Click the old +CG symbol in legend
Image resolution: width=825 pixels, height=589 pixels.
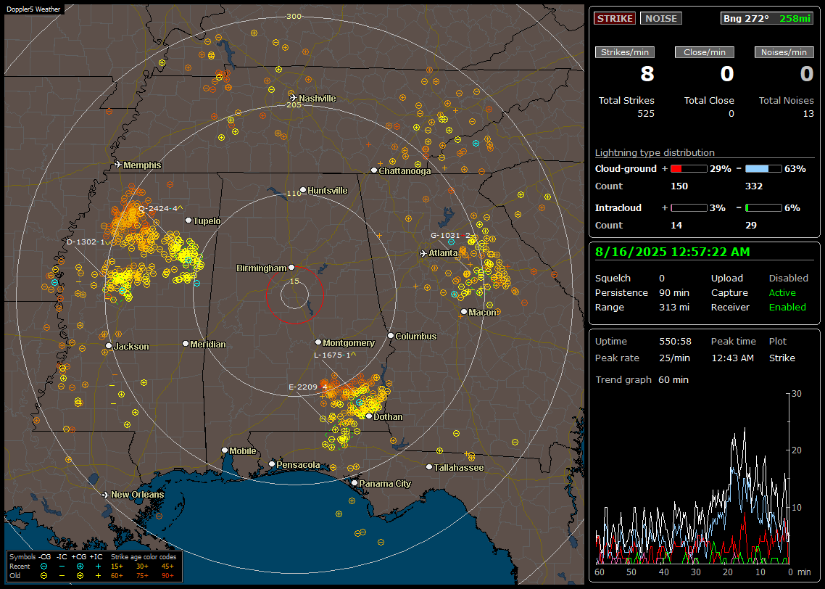pos(80,575)
